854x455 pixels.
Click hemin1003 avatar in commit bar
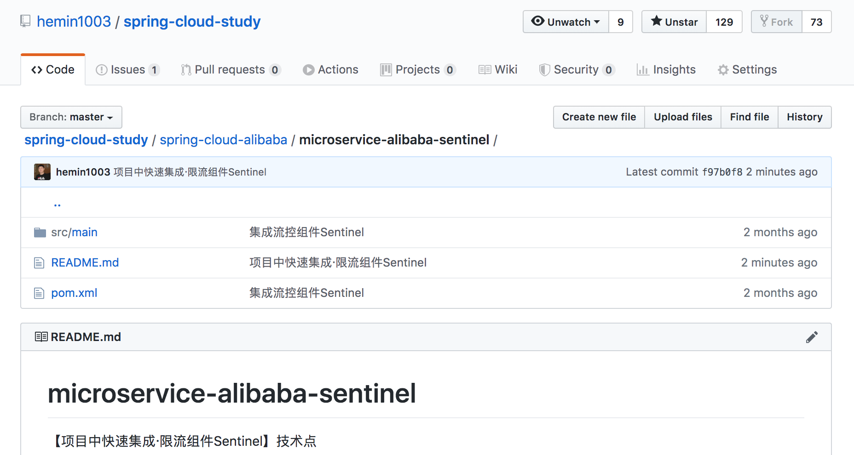pos(42,172)
